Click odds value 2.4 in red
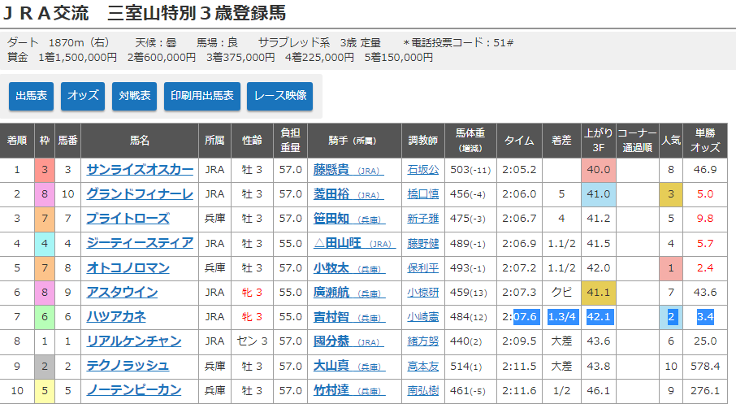Screen dimensions: 736x417 705,268
